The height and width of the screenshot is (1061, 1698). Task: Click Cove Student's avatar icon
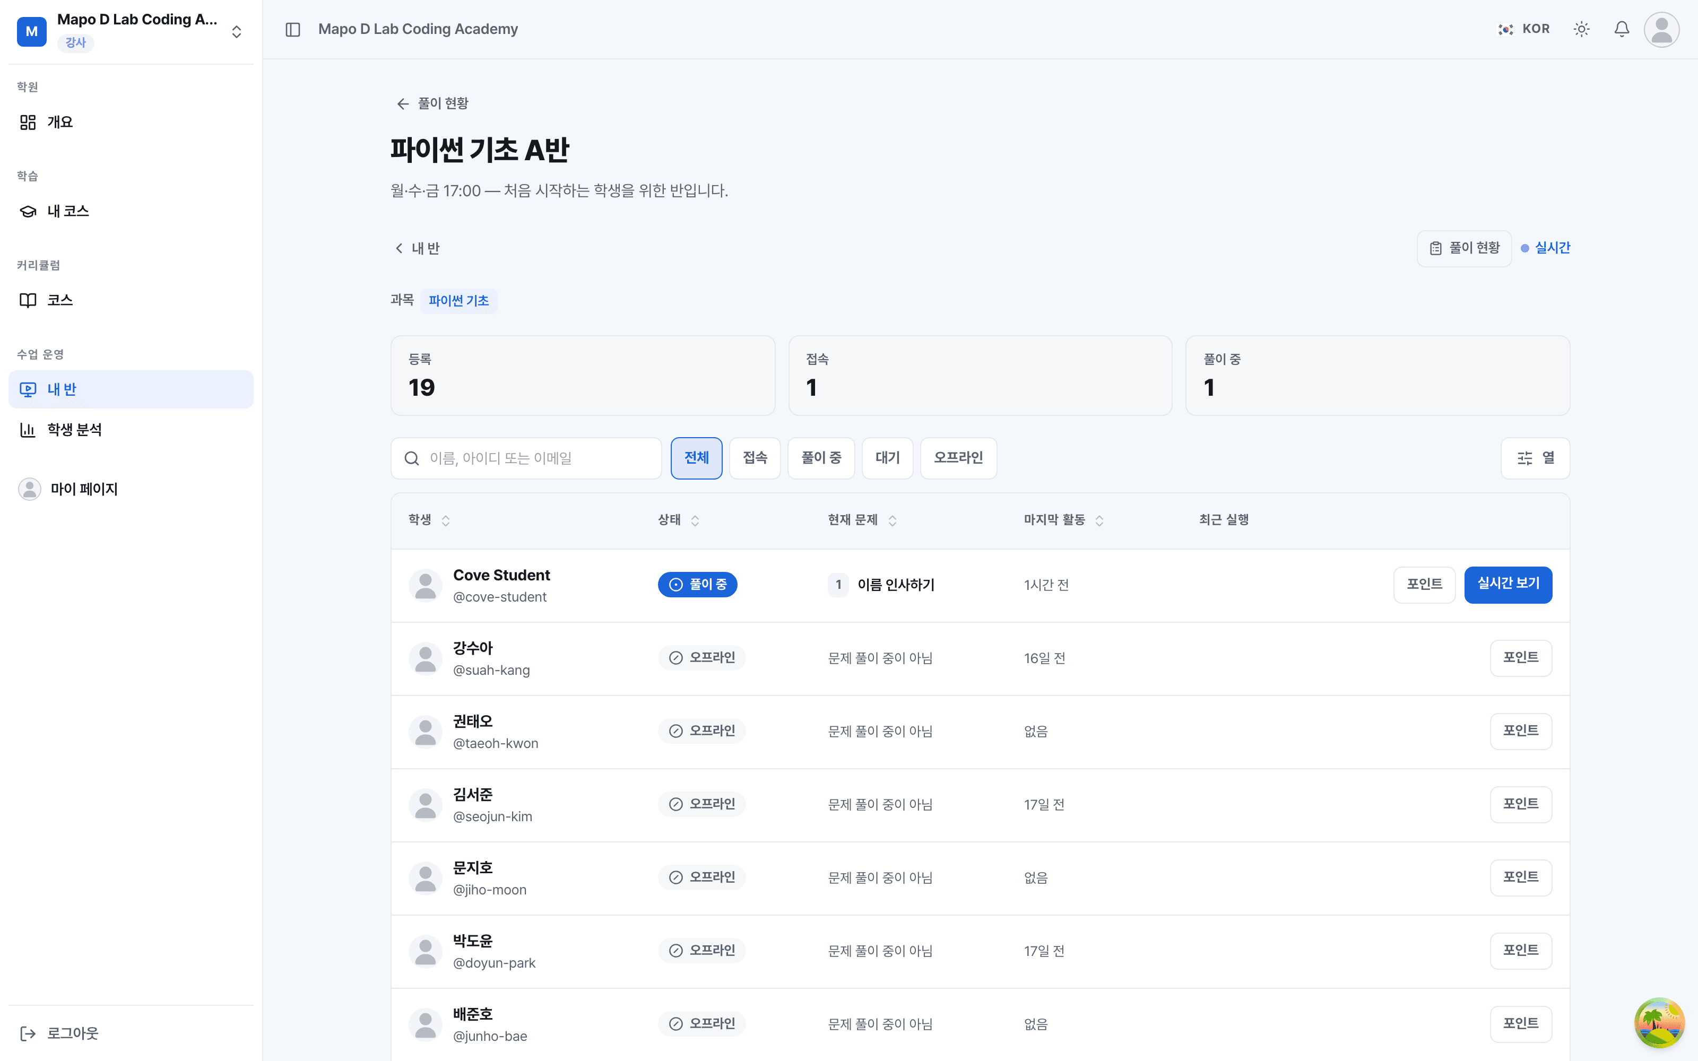click(x=425, y=585)
